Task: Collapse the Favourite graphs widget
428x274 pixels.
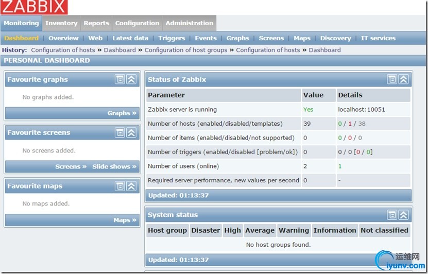Action: pyautogui.click(x=131, y=79)
